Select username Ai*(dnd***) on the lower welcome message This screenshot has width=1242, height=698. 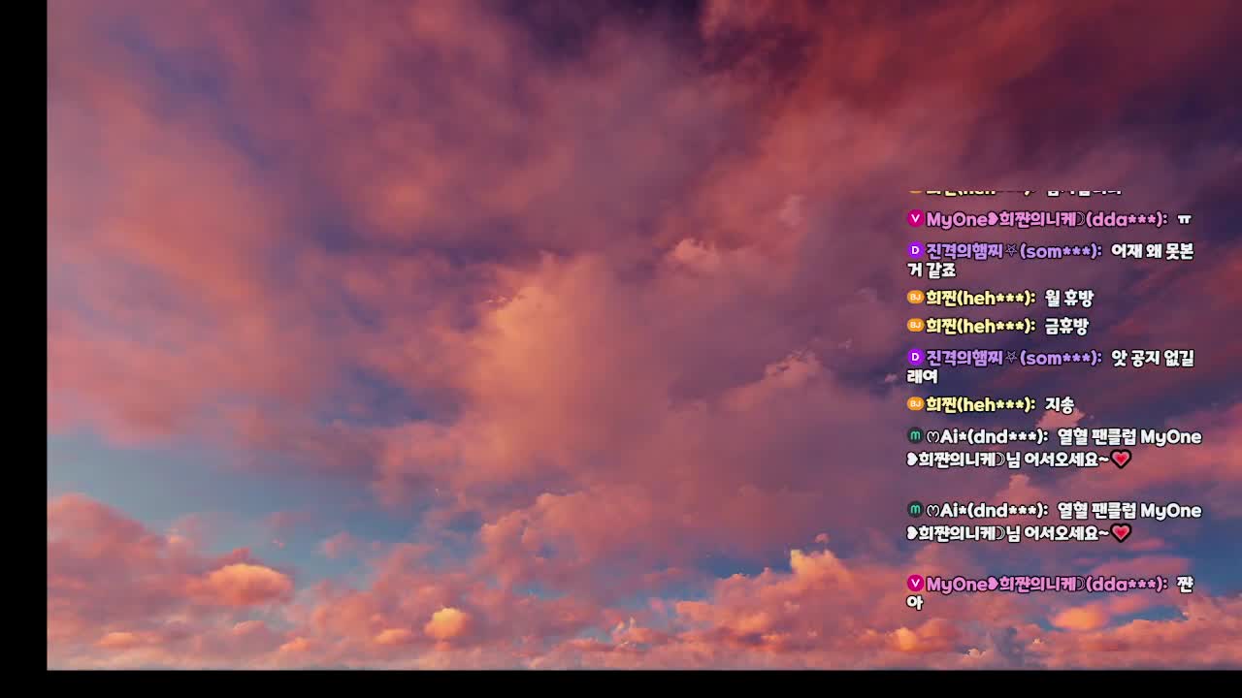(x=987, y=511)
